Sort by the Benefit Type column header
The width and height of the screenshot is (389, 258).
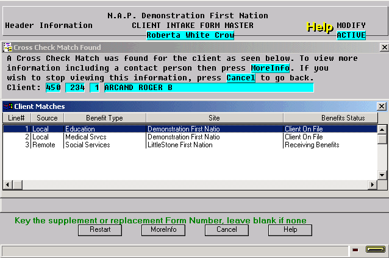pos(105,118)
